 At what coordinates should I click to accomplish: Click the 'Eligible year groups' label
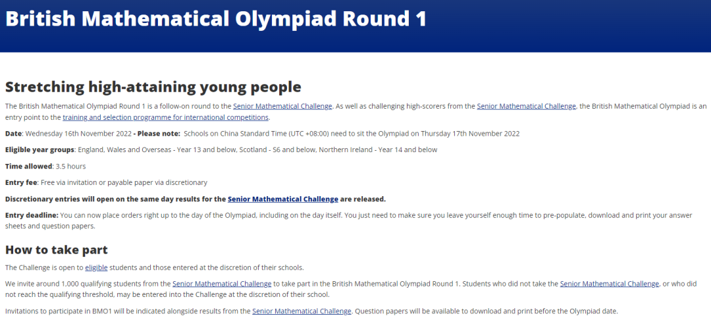pyautogui.click(x=39, y=149)
